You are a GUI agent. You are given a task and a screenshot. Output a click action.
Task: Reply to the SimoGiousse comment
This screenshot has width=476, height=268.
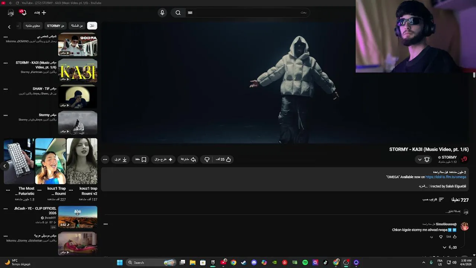click(431, 237)
